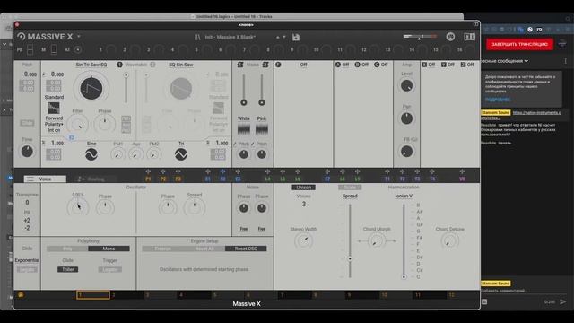Open stereo effect Y Off selector

[450, 65]
